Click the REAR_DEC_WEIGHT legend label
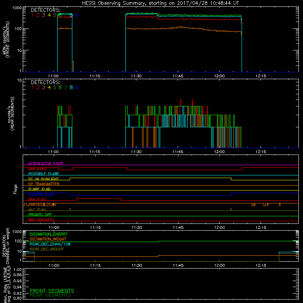Screen dimensions: 303x303 [47, 249]
